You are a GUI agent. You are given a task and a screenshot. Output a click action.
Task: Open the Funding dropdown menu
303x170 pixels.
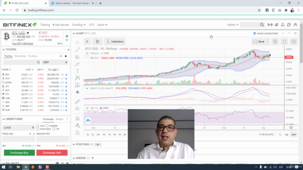click(79, 25)
